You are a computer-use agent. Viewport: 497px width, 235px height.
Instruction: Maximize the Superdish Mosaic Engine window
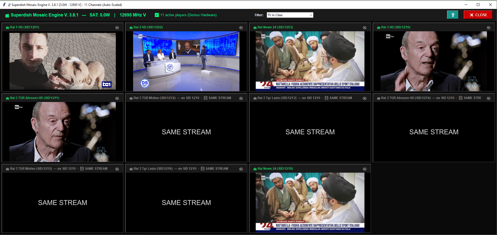478,5
